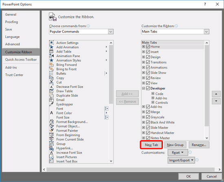Click the Hyperlink globe icon
This screenshot has height=182, width=224.
51,148
